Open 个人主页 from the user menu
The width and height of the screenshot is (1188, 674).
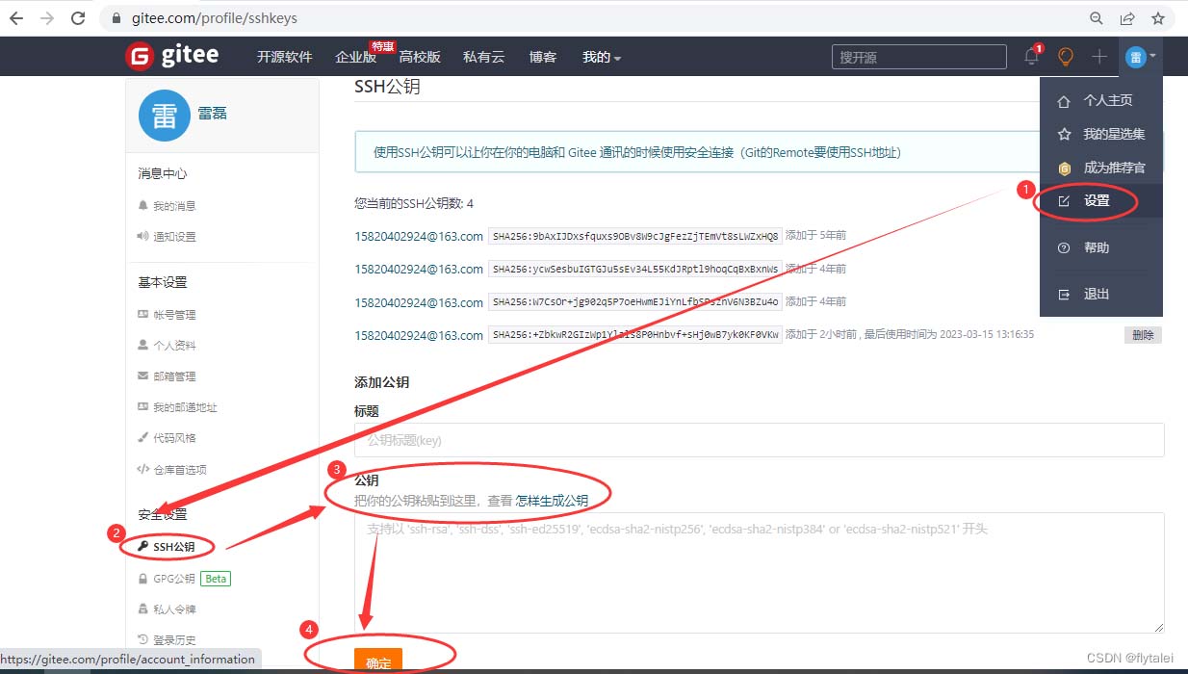pyautogui.click(x=1107, y=100)
